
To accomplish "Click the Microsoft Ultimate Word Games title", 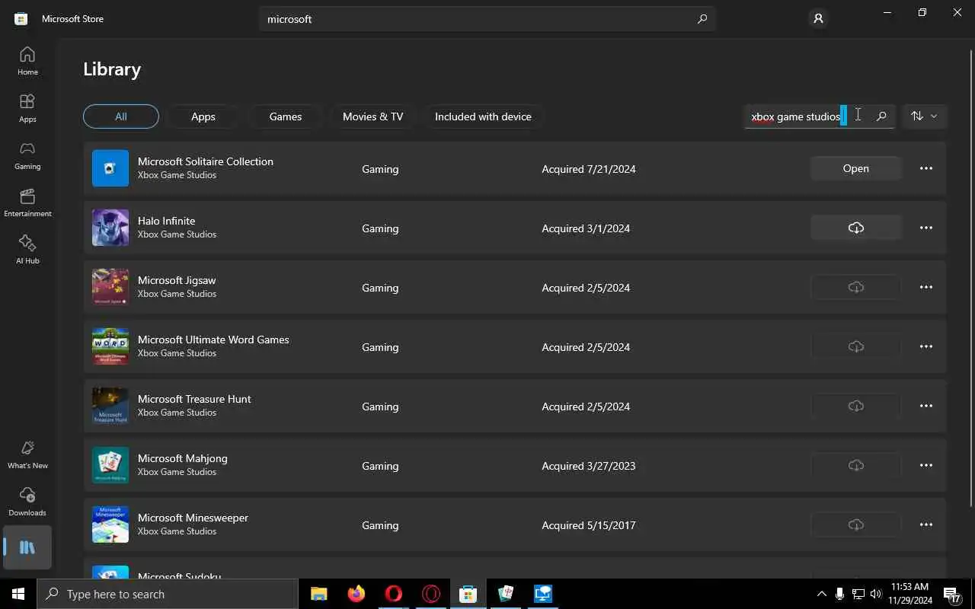I will [x=213, y=340].
